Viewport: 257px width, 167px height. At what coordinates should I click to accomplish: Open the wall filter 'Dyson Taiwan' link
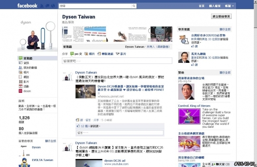pos(135,47)
